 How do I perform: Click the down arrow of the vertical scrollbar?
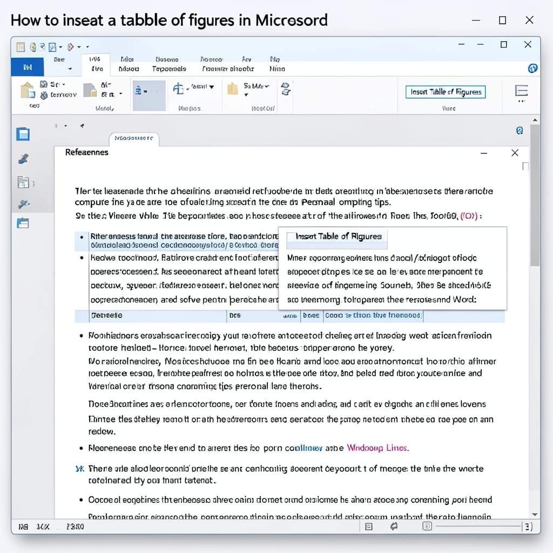coord(535,515)
